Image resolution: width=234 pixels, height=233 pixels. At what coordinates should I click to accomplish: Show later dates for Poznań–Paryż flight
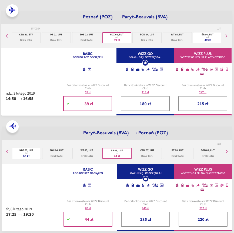(226, 36)
